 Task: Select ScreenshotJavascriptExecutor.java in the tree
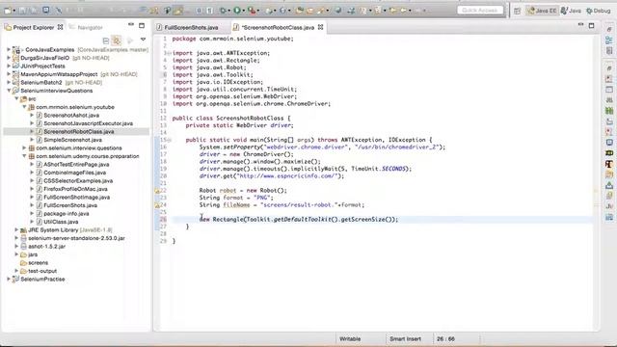(x=88, y=123)
